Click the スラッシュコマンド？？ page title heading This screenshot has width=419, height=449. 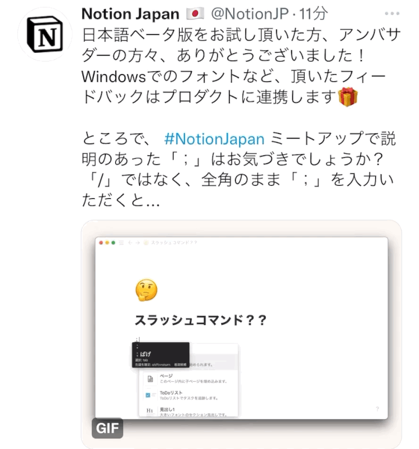(x=201, y=320)
